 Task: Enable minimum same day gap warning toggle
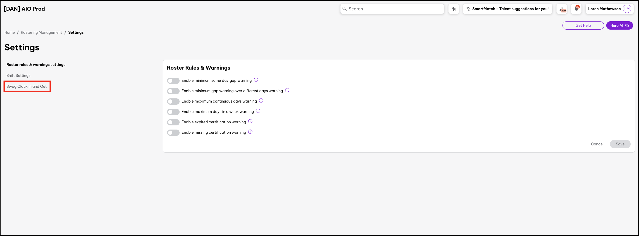point(173,81)
